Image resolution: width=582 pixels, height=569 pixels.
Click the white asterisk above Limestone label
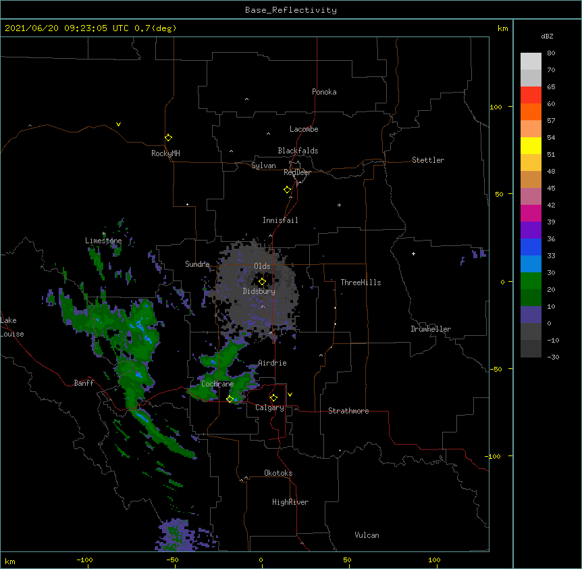point(104,234)
